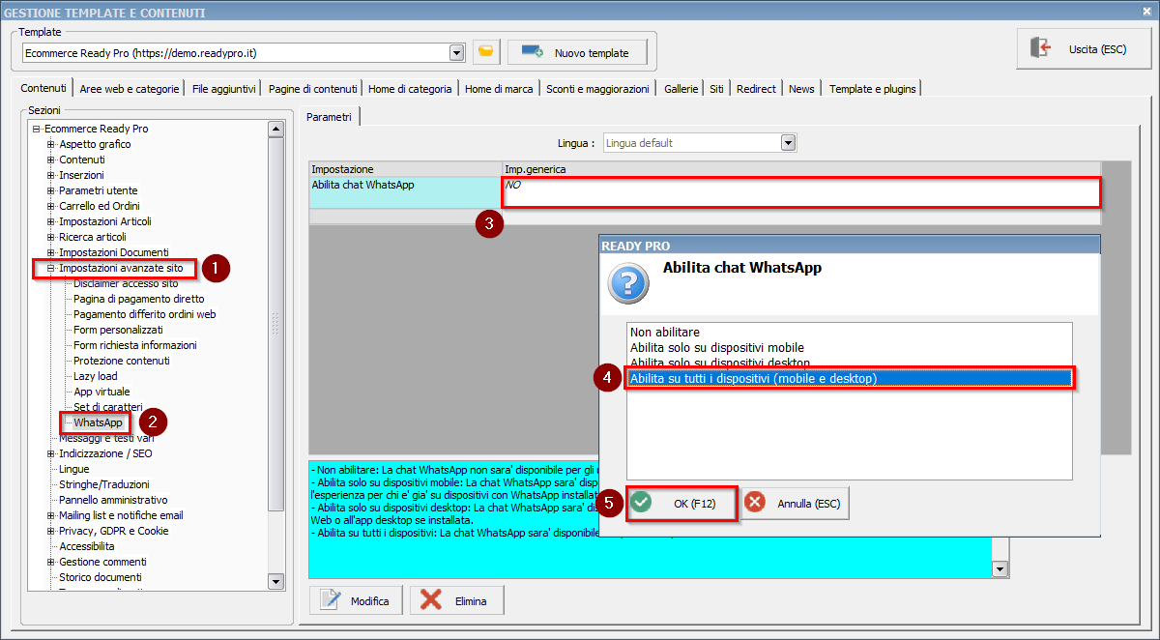This screenshot has height=640, width=1160.
Task: Collapse the Ecommerce Ready Pro root node
Action: (x=36, y=129)
